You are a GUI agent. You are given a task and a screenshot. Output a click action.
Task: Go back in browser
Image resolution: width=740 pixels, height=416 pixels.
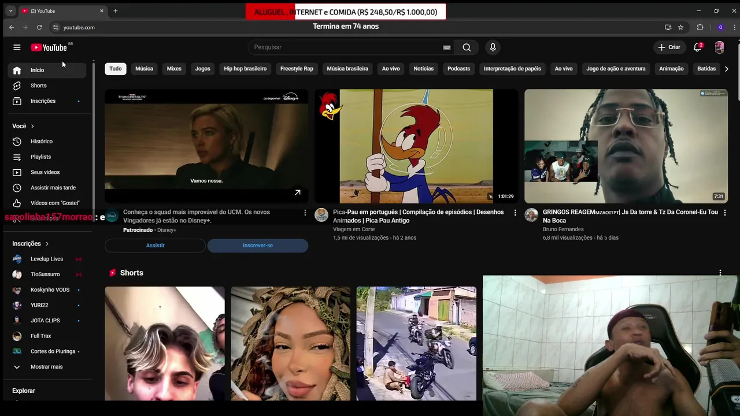tap(12, 27)
